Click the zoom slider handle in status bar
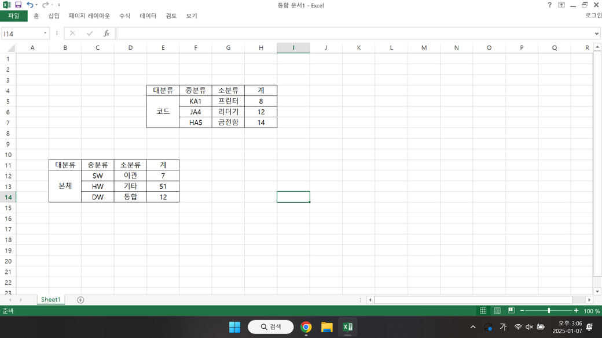 point(549,311)
